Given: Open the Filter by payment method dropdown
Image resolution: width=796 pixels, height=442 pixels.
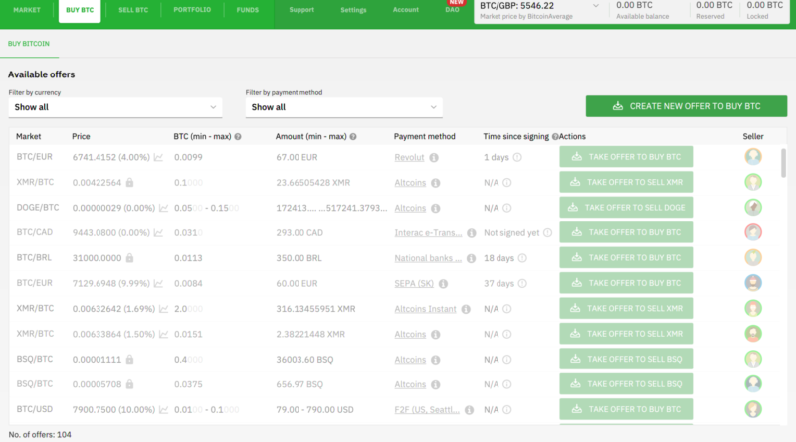Looking at the screenshot, I should (x=343, y=107).
